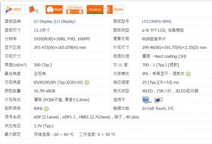The image size is (212, 144).
Task: Select the outline size 299.46(W)×191.75(H)×2.35(D) mm
Action: point(174,48)
